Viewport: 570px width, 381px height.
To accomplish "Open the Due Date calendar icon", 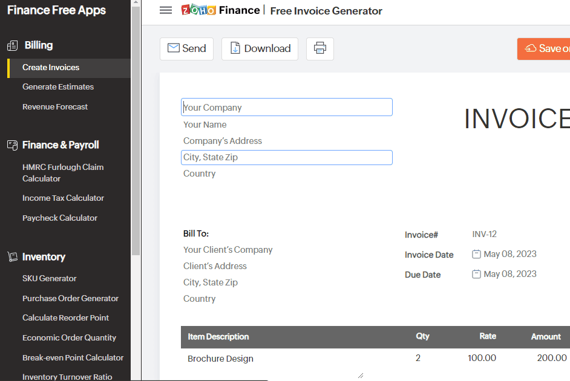I will tap(476, 274).
